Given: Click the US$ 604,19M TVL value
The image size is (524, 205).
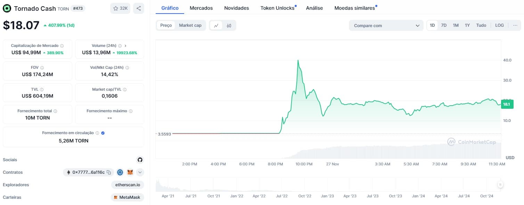Looking at the screenshot, I should [x=38, y=96].
